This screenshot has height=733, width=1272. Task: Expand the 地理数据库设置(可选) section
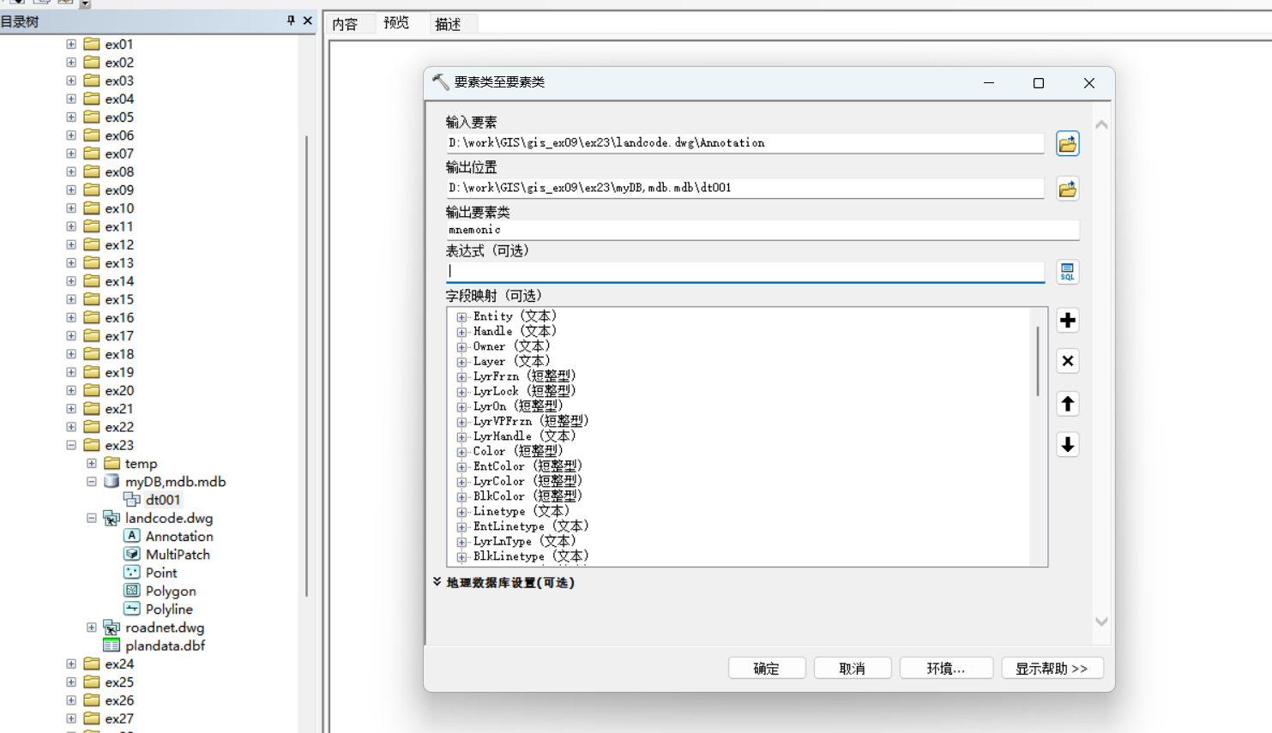pos(437,581)
